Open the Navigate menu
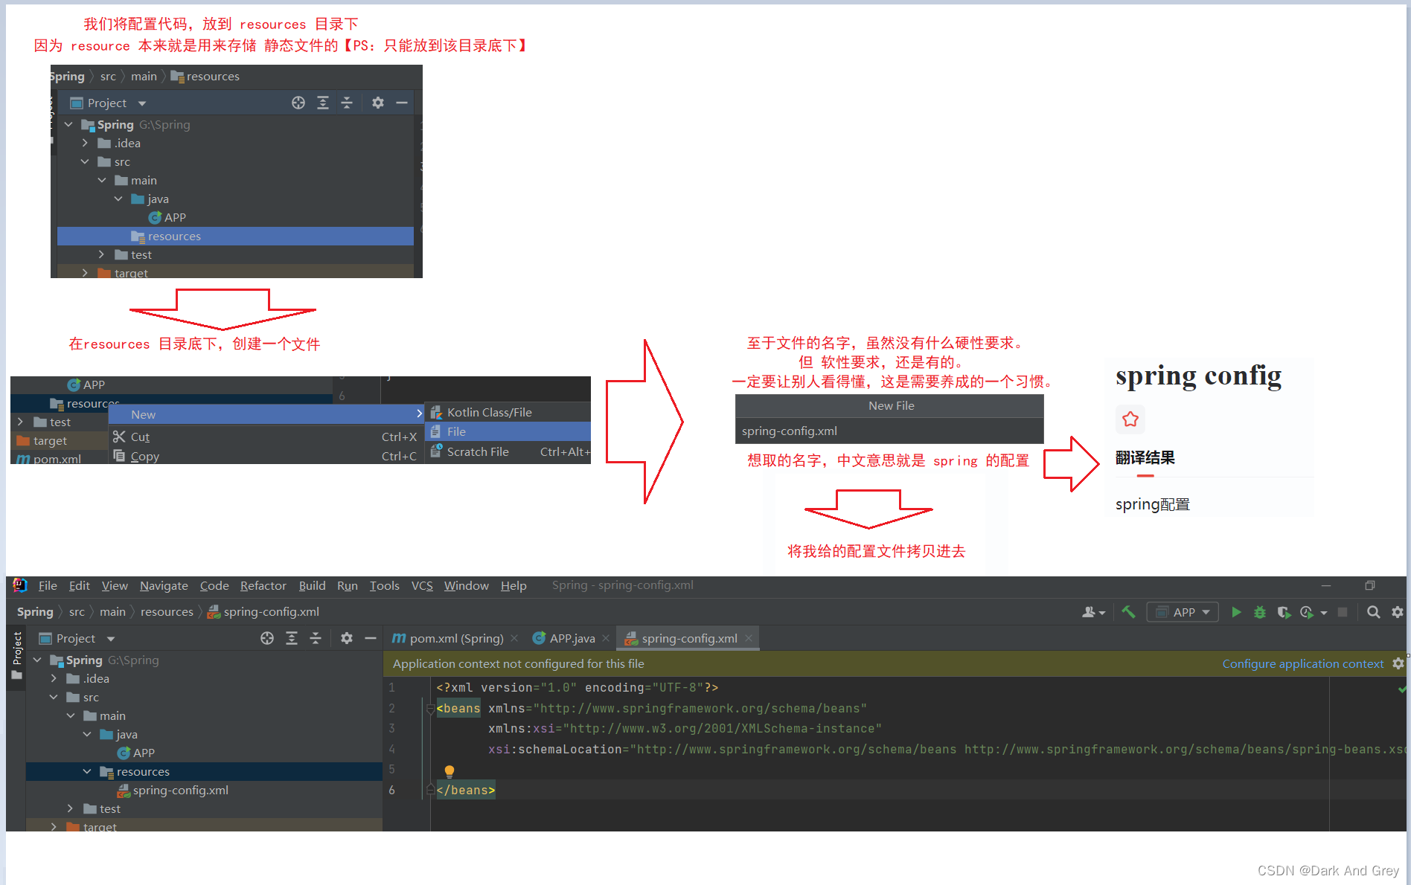This screenshot has width=1411, height=885. pos(164,585)
